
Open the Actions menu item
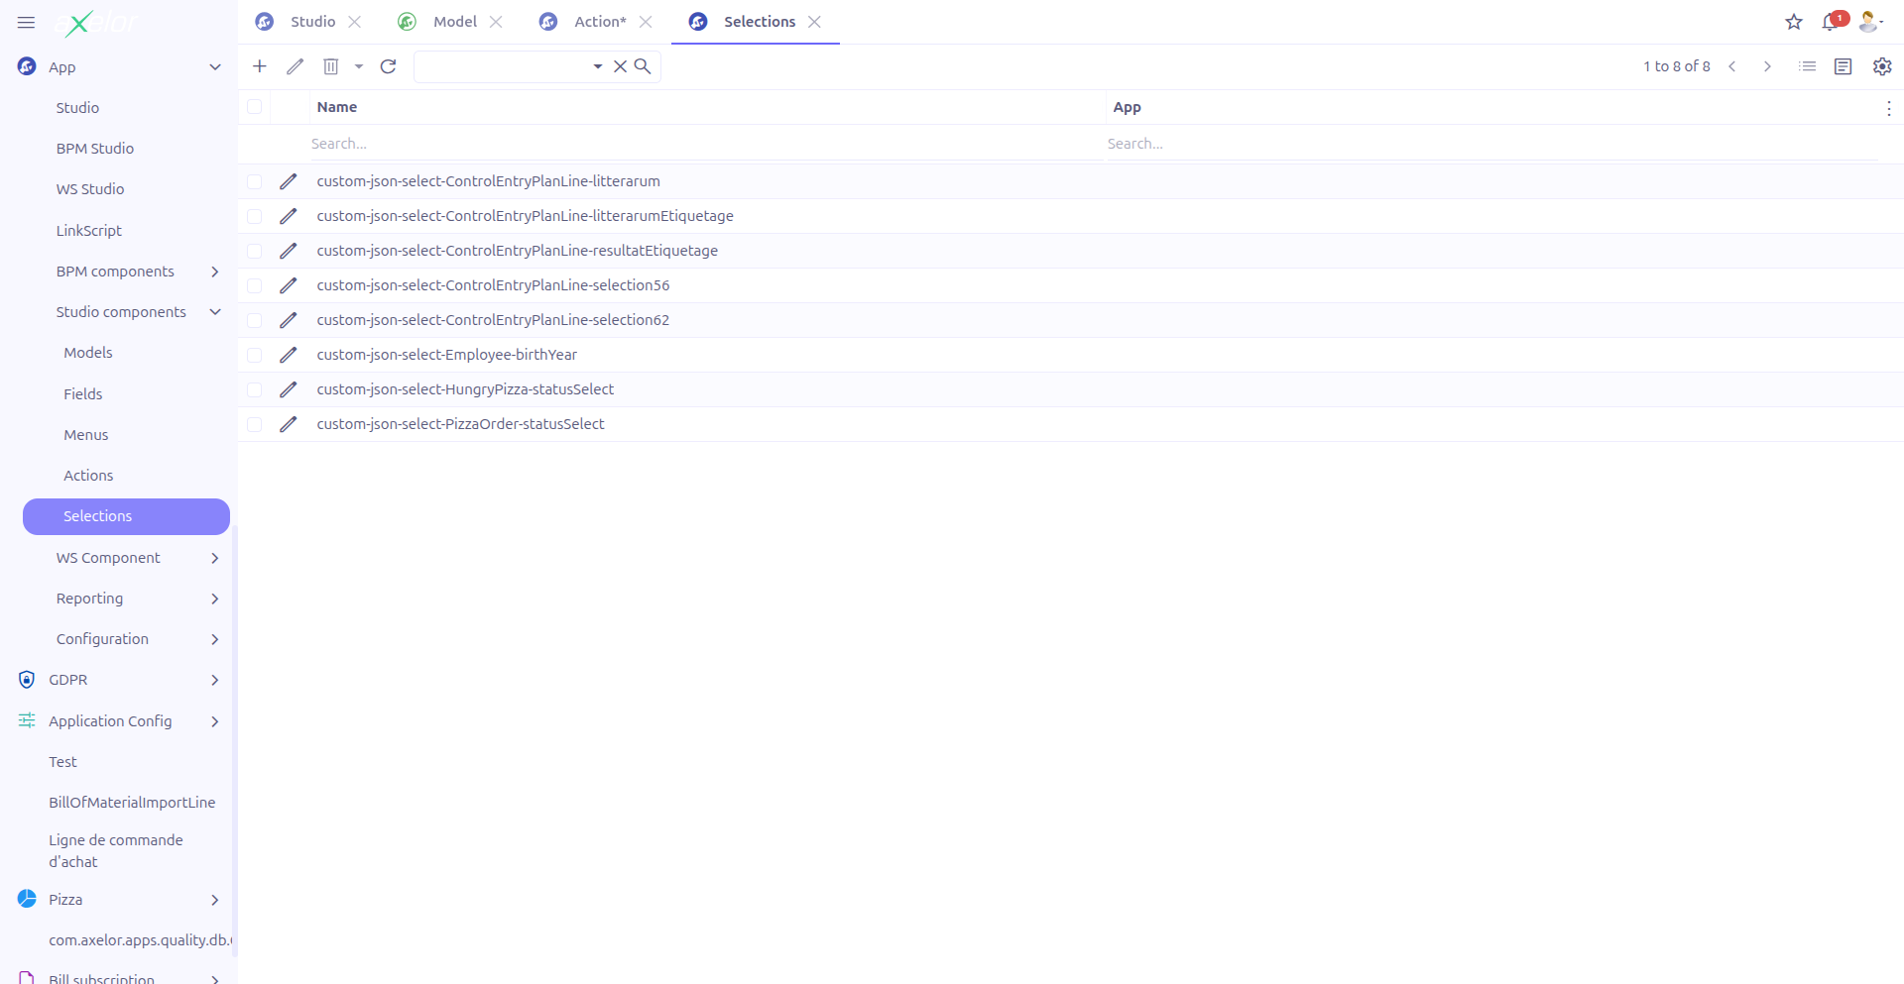[x=88, y=476]
